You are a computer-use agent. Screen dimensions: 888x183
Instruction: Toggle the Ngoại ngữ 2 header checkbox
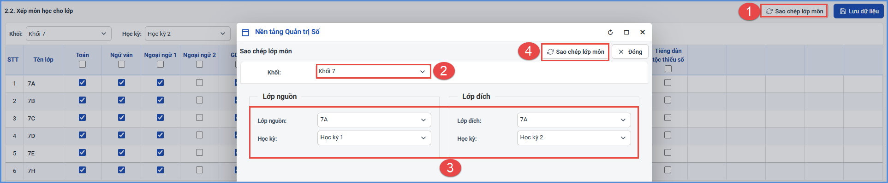(199, 64)
